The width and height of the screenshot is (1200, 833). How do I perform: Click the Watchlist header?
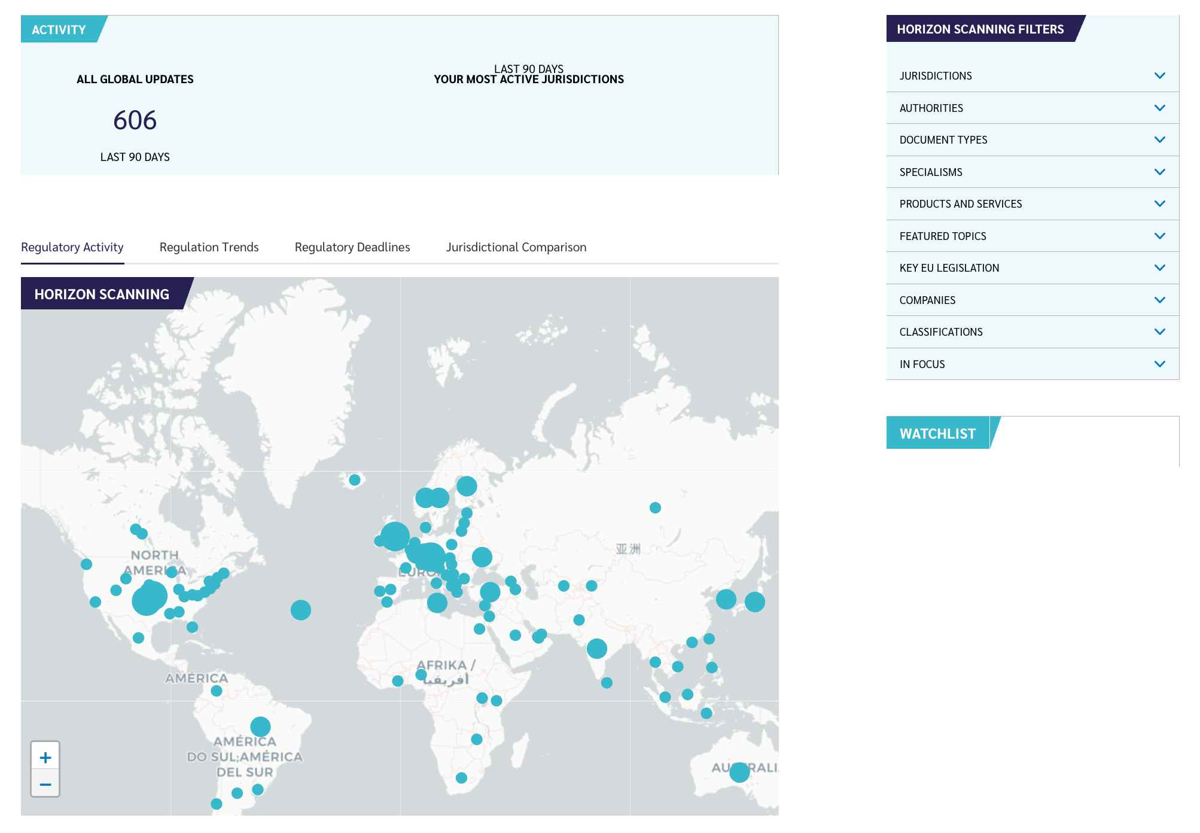[937, 433]
